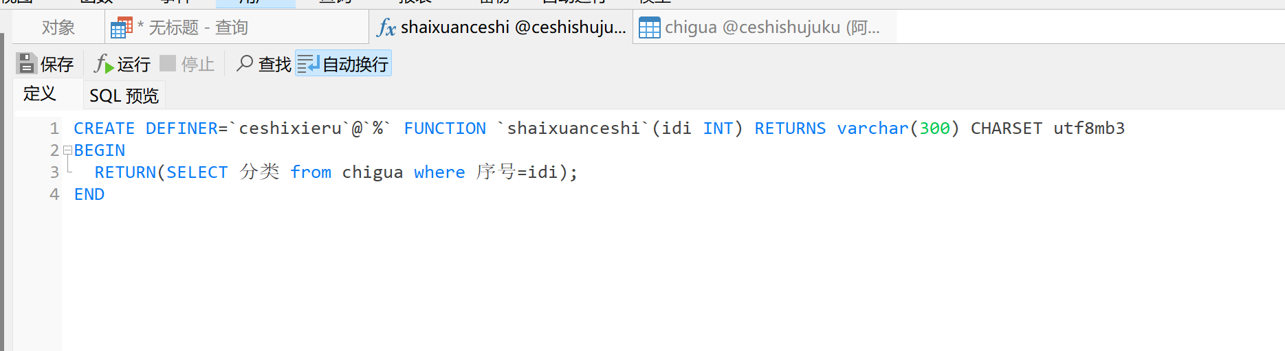Click the Save floppy disk icon
1285x351 pixels.
coord(26,64)
